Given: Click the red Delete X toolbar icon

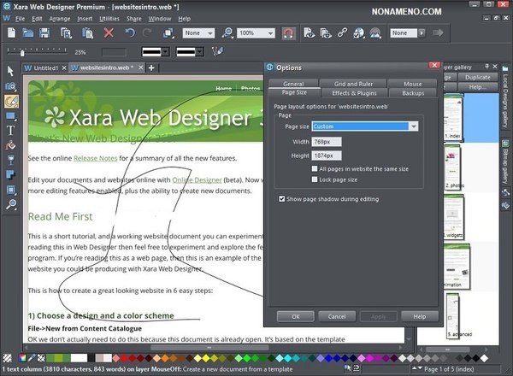Looking at the screenshot, I should point(109,32).
